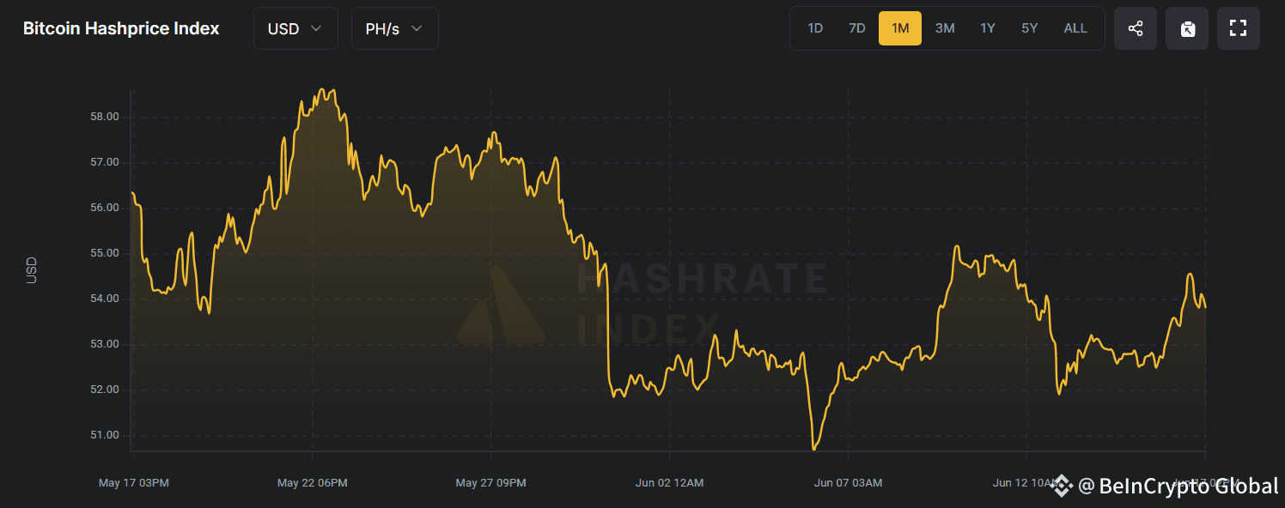Select the ALL time range
Image resolution: width=1285 pixels, height=508 pixels.
[x=1075, y=28]
